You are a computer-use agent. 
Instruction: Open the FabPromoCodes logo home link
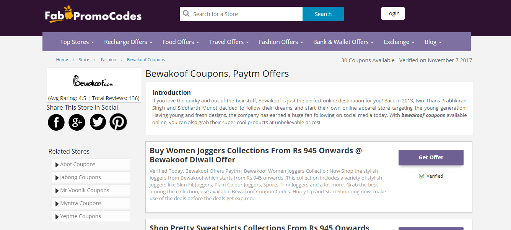tap(93, 15)
